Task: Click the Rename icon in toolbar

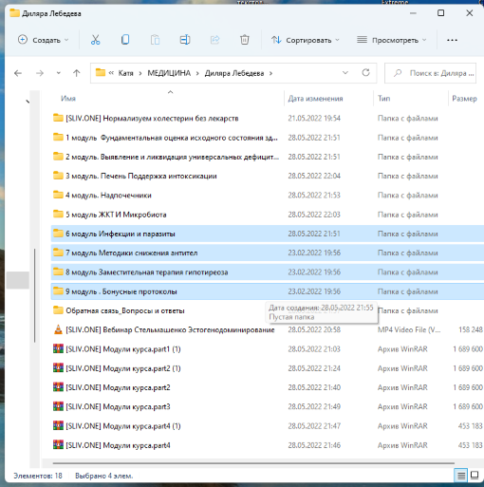Action: coord(185,40)
